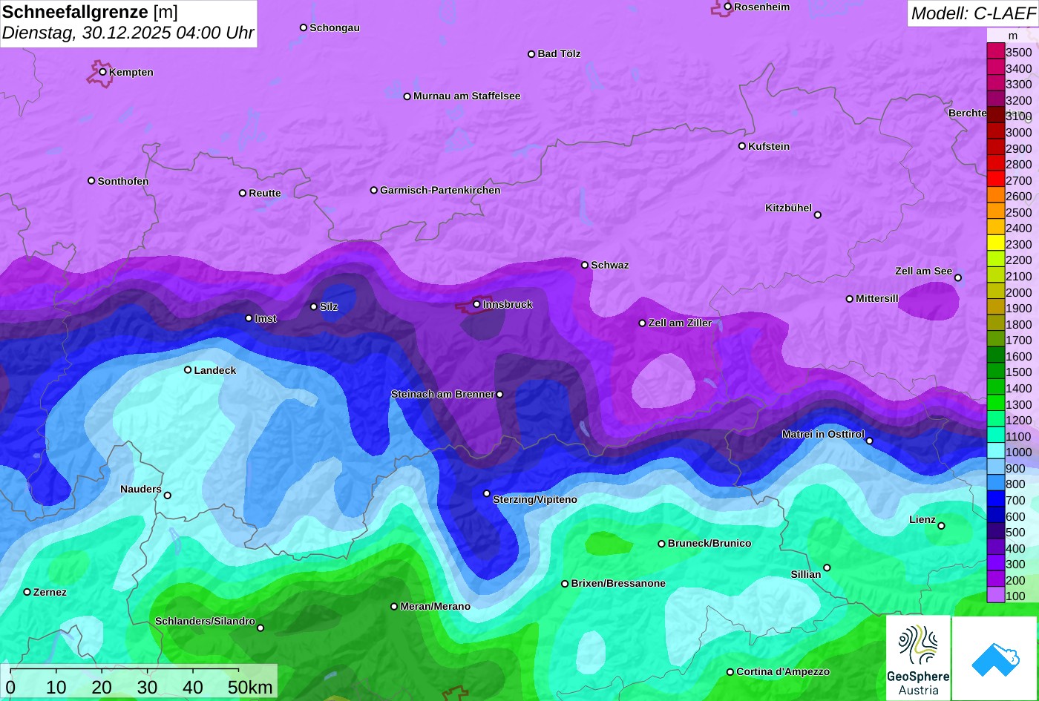Screen dimensions: 1039x701
Task: Select the 1500 m green legend swatch
Action: [995, 372]
